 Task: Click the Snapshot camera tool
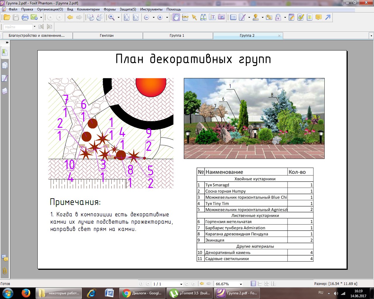click(x=222, y=18)
